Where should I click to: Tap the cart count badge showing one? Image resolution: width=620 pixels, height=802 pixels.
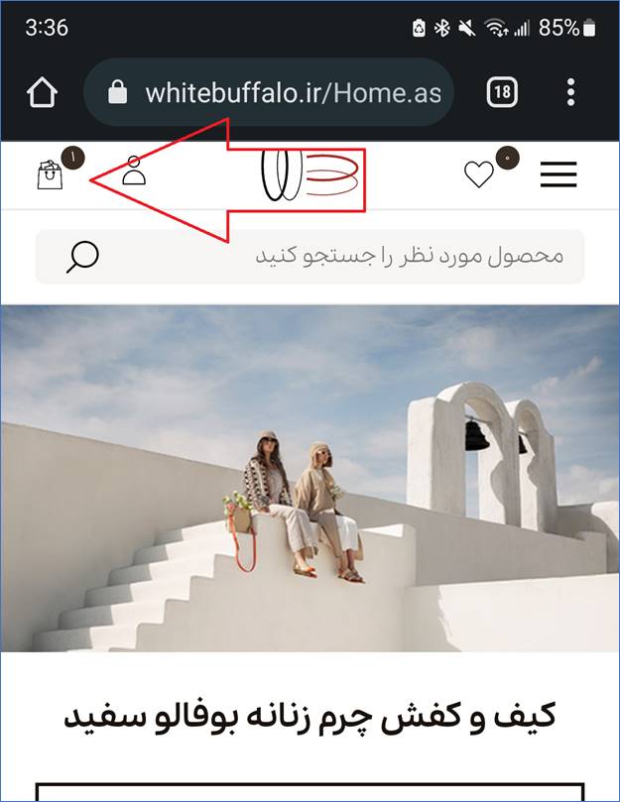point(72,158)
